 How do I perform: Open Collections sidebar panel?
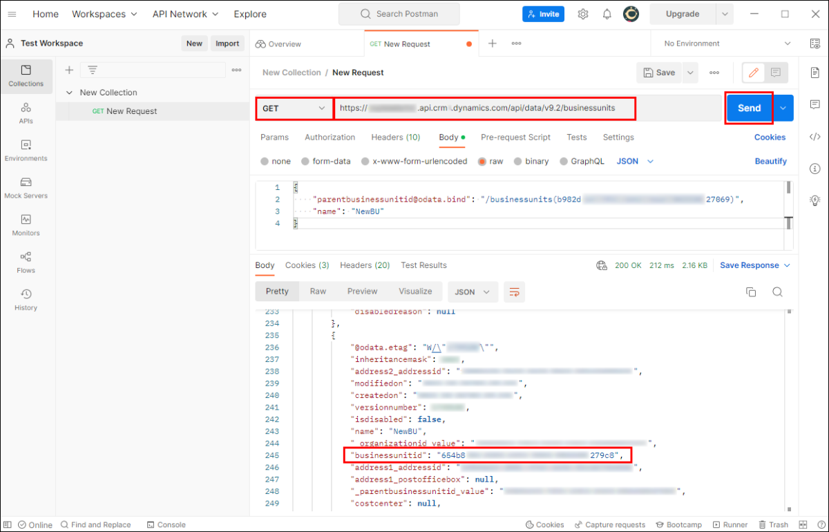[26, 76]
